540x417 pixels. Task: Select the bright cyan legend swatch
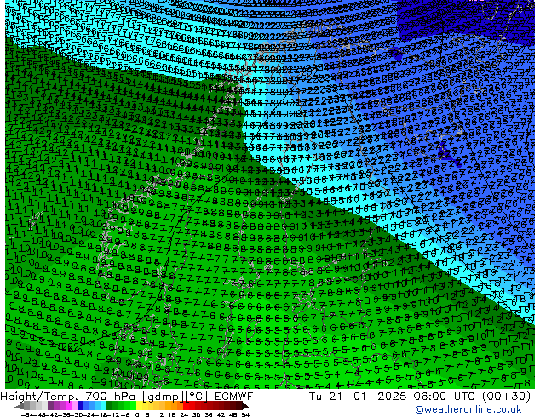click(103, 405)
